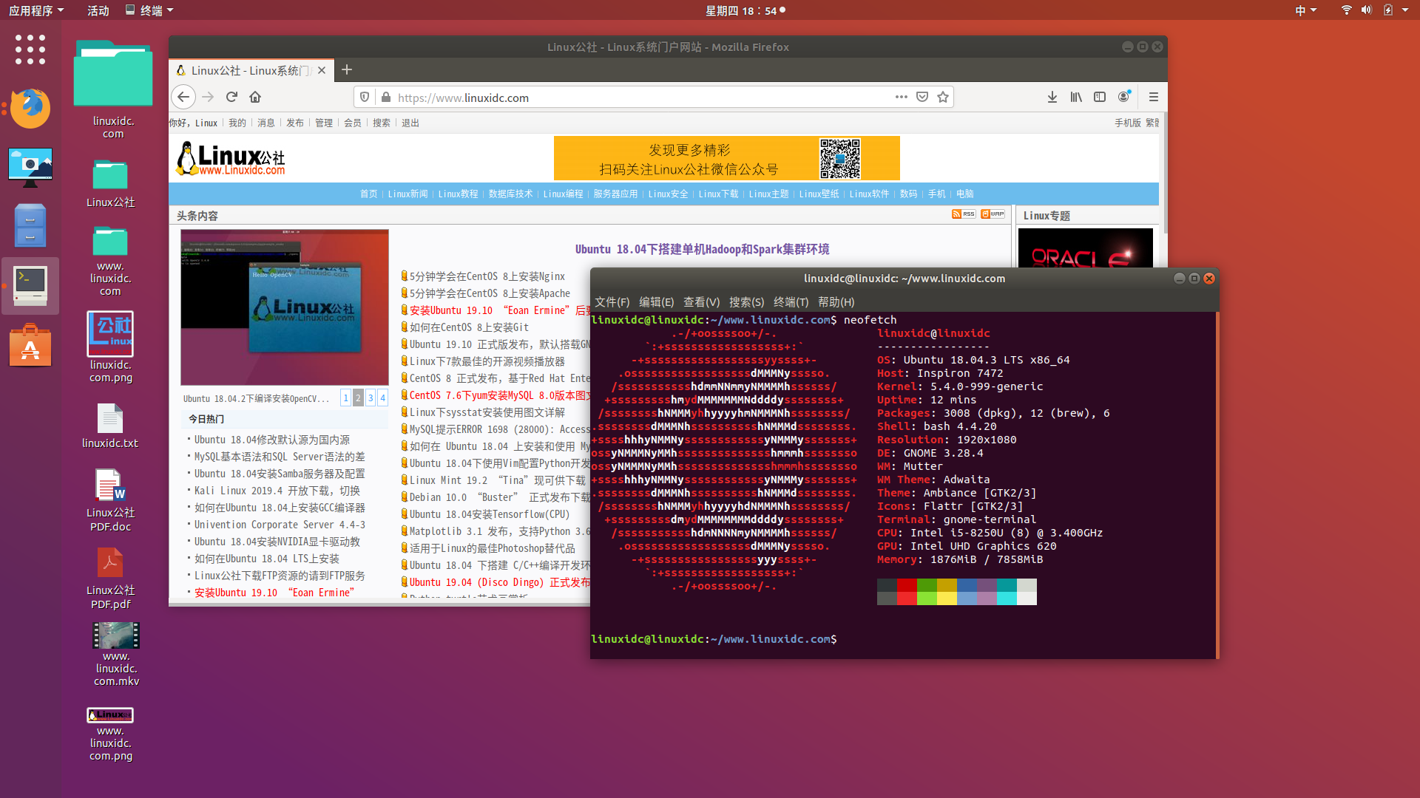Image resolution: width=1420 pixels, height=798 pixels.
Task: Click the RSS feed icon on the webpage
Action: 963,214
